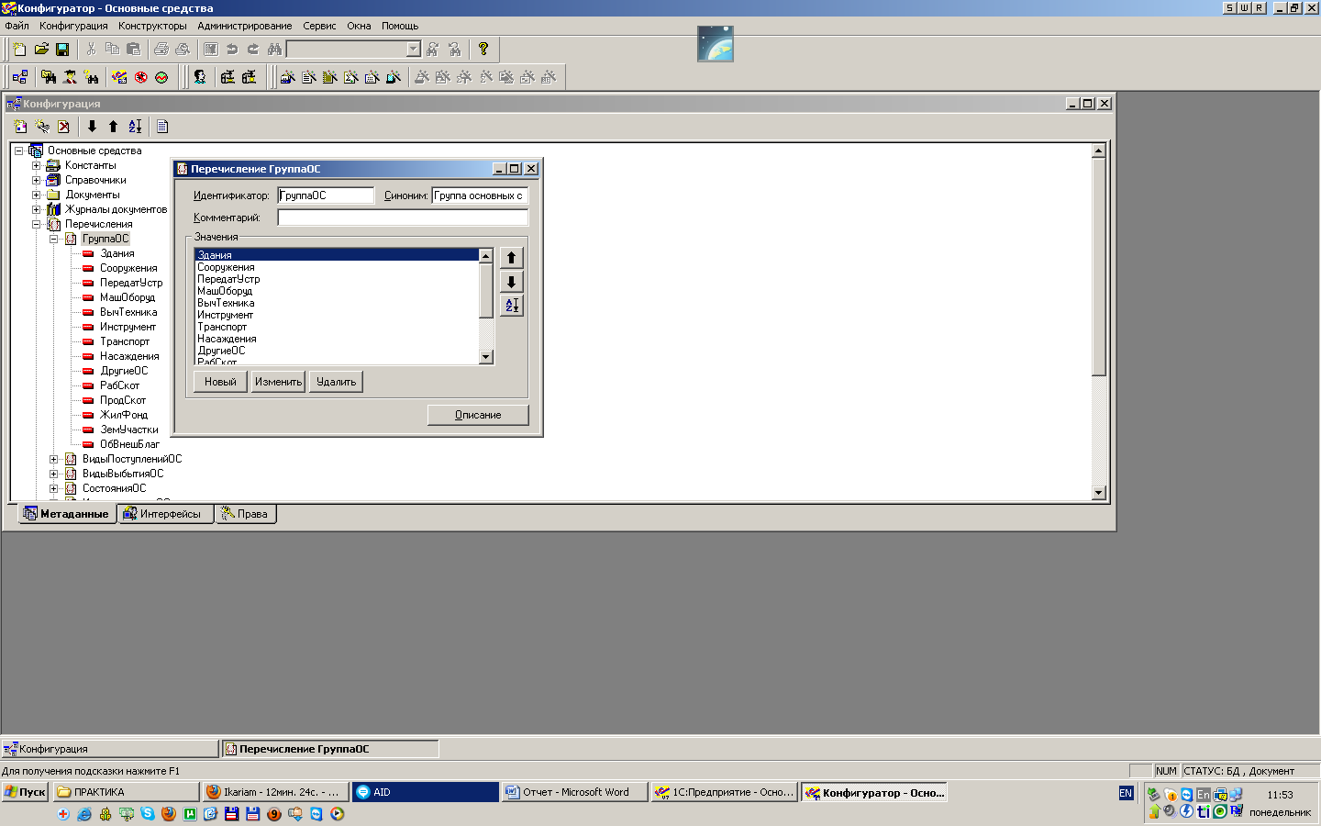Image resolution: width=1321 pixels, height=826 pixels.
Task: Open the Конструкторы menu
Action: tap(152, 26)
